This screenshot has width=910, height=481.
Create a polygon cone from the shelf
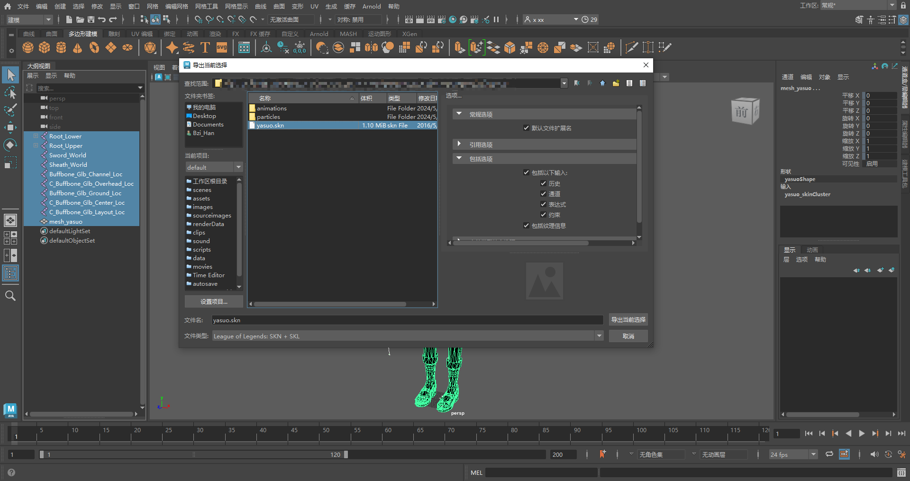(78, 47)
